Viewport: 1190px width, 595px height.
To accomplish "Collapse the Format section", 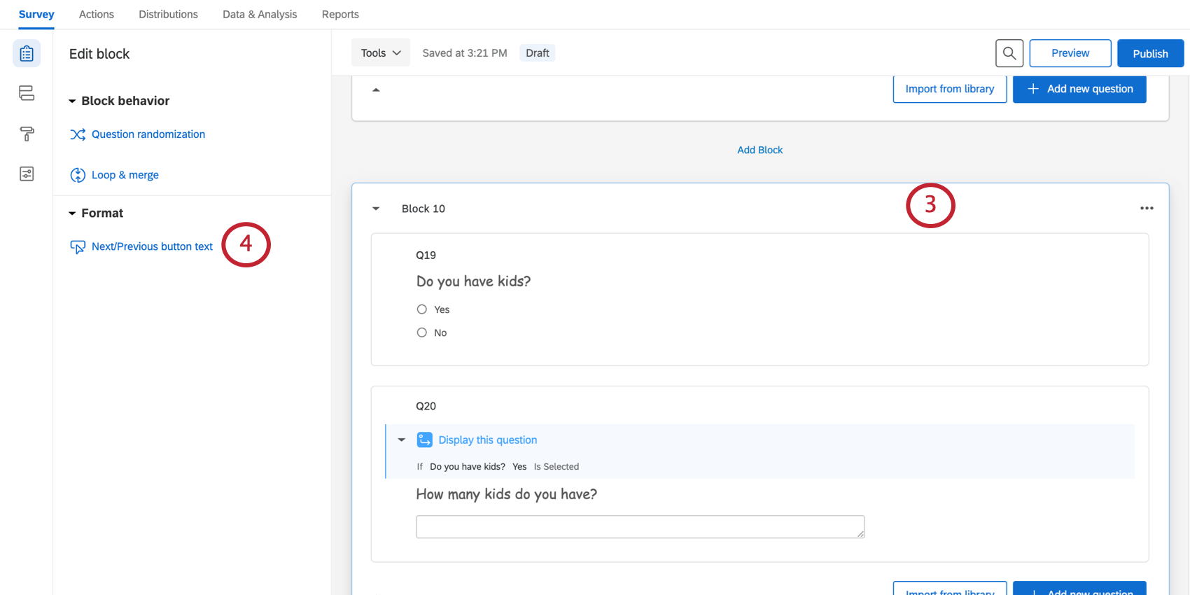I will click(72, 213).
